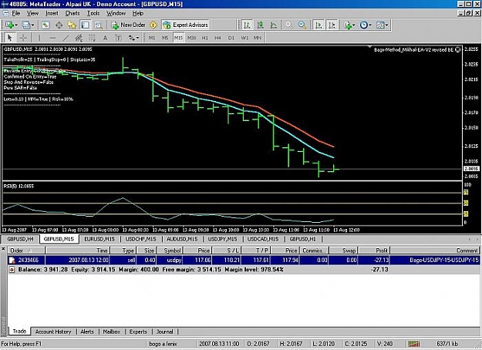Launch MetaEditor via yellow diamond icon

(x=153, y=25)
